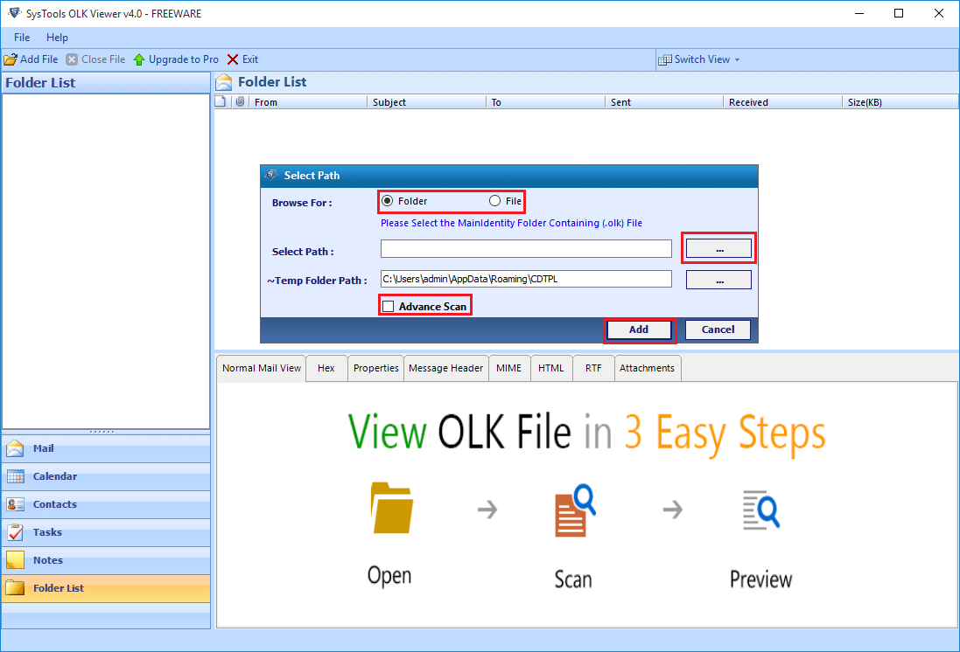The height and width of the screenshot is (652, 960).
Task: Click the page icon column header
Action: point(221,101)
